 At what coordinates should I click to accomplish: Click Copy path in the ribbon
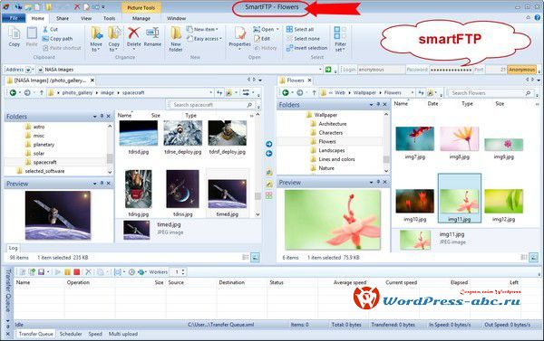tap(58, 39)
